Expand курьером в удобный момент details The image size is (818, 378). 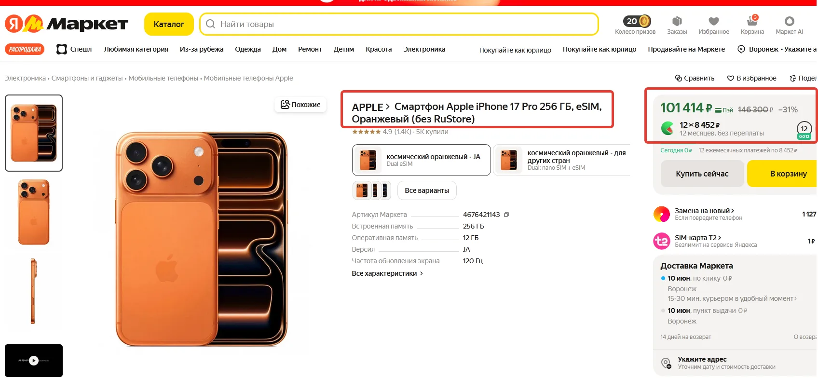tap(732, 298)
